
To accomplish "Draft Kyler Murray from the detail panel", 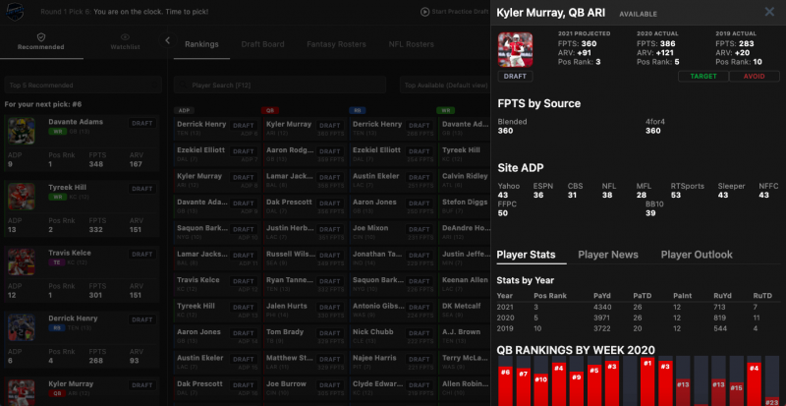I will point(515,76).
